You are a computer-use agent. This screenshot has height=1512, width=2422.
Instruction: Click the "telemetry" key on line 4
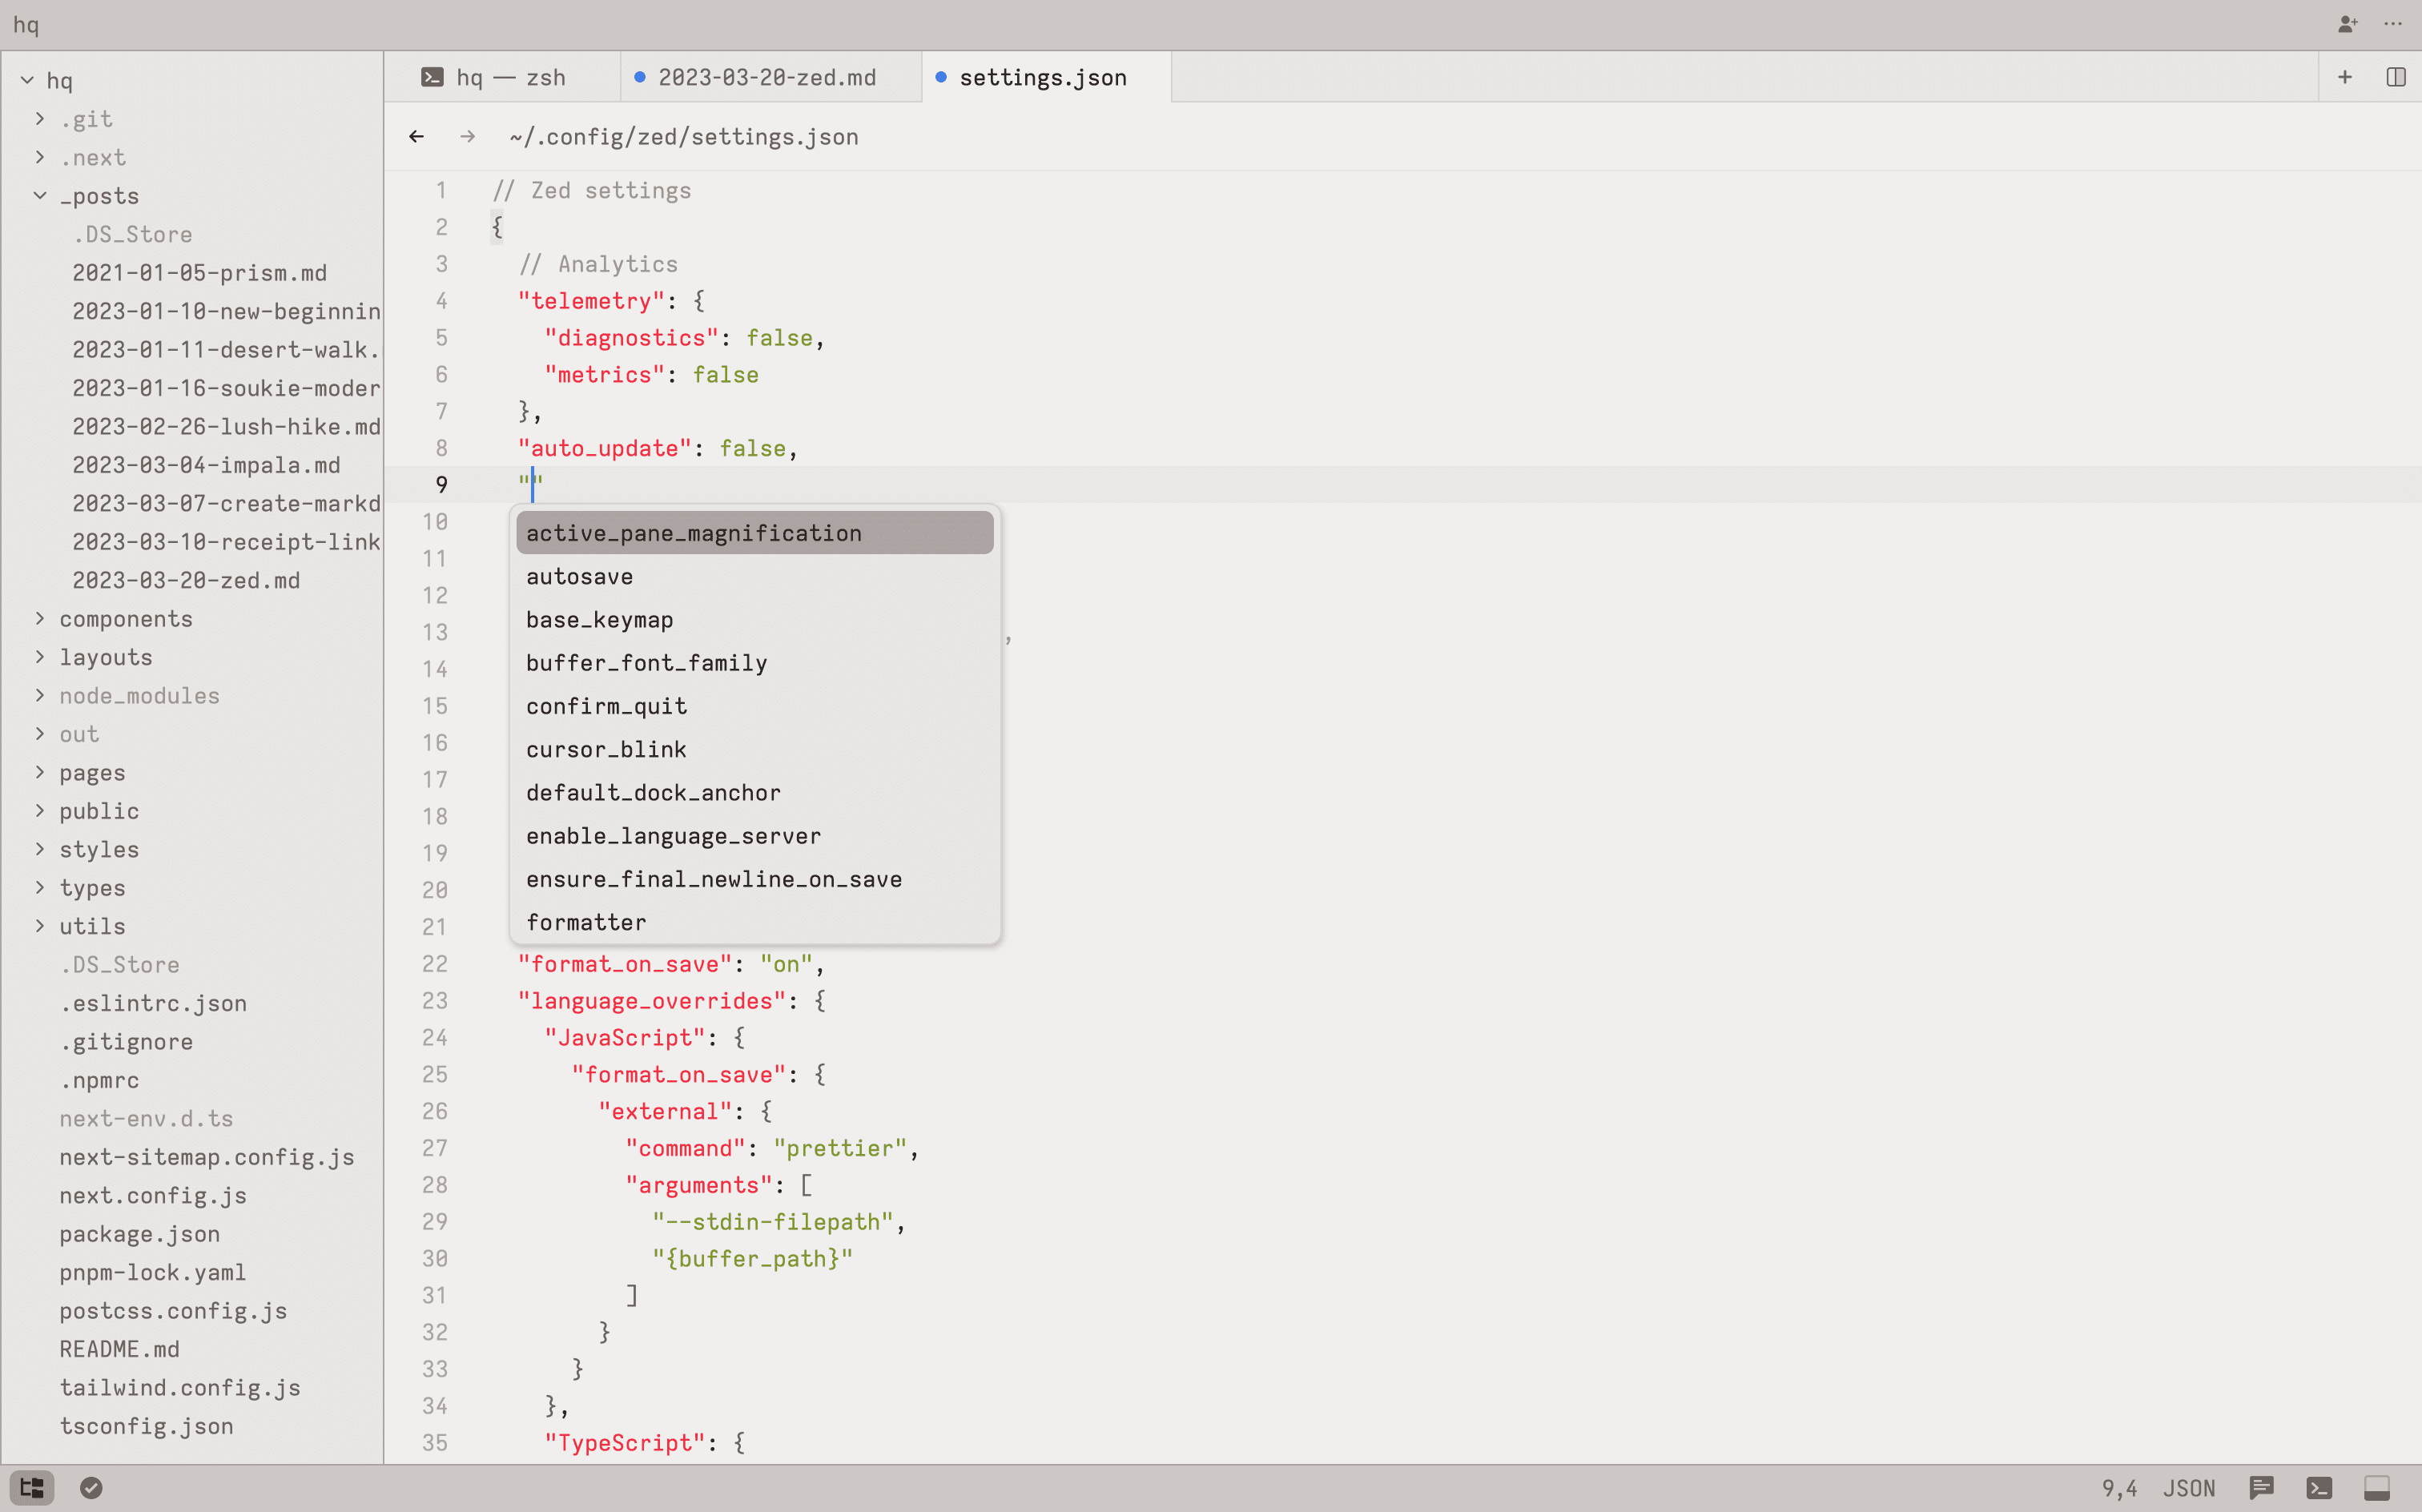[591, 301]
